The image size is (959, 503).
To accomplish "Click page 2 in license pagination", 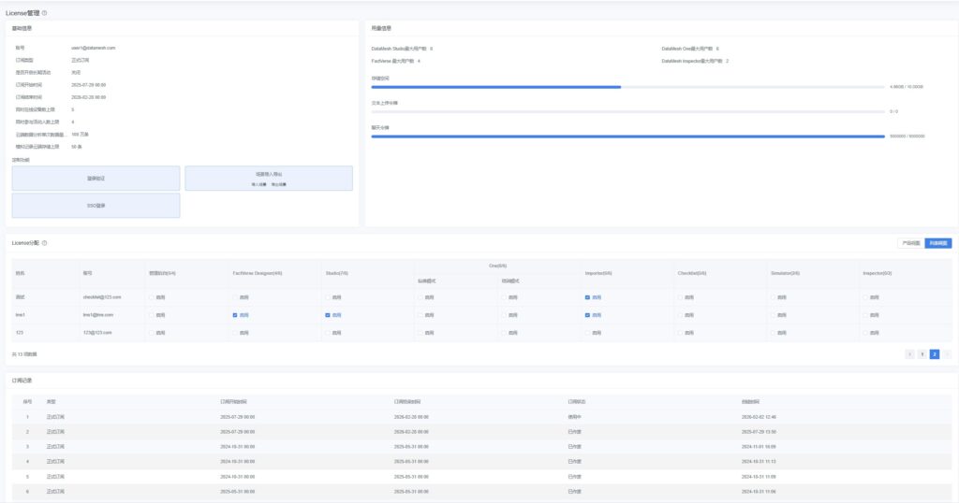I will pos(934,354).
